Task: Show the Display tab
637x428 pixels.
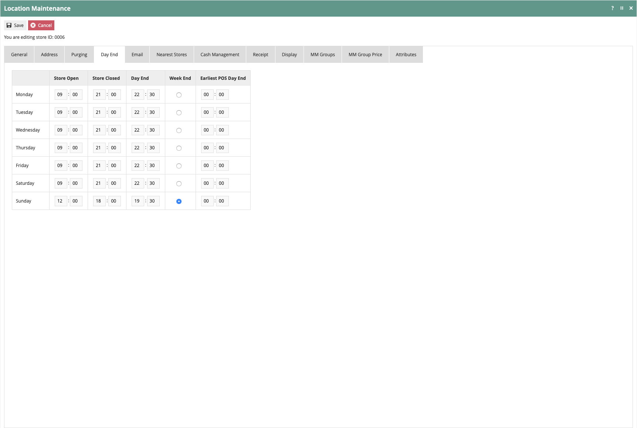Action: coord(289,54)
